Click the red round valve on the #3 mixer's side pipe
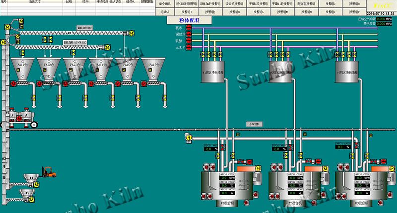Screen dimensions: 397x213 point(383,161)
